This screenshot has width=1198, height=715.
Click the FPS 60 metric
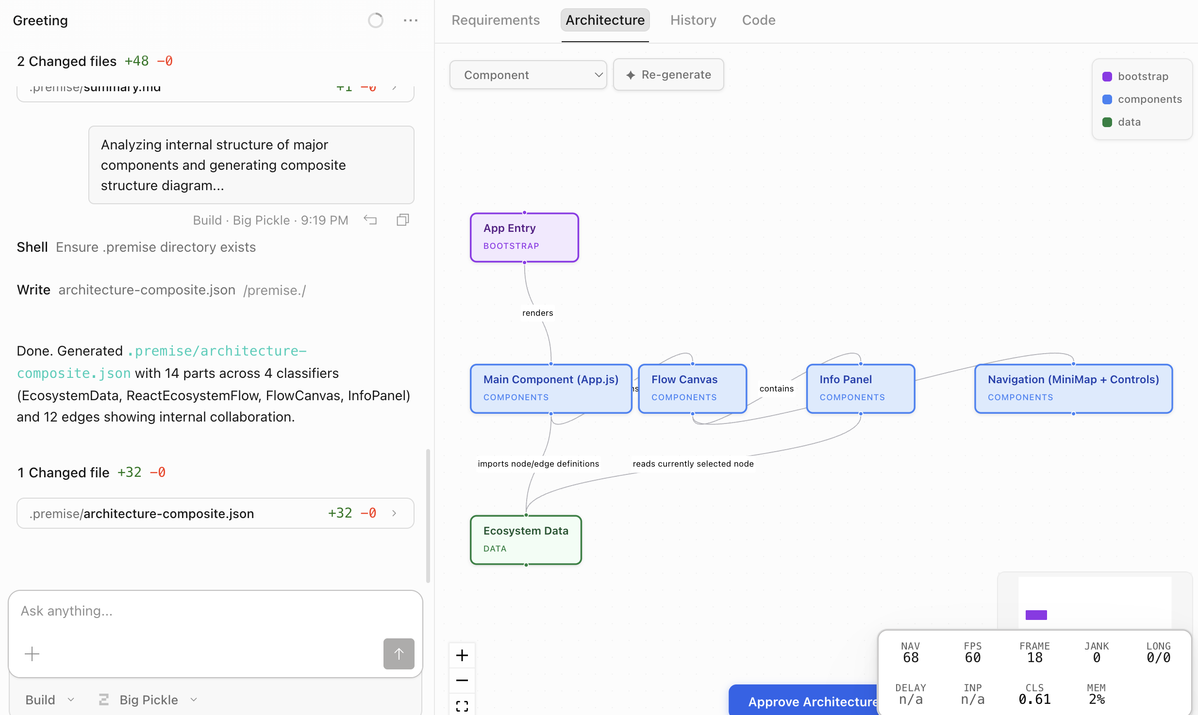(x=972, y=653)
